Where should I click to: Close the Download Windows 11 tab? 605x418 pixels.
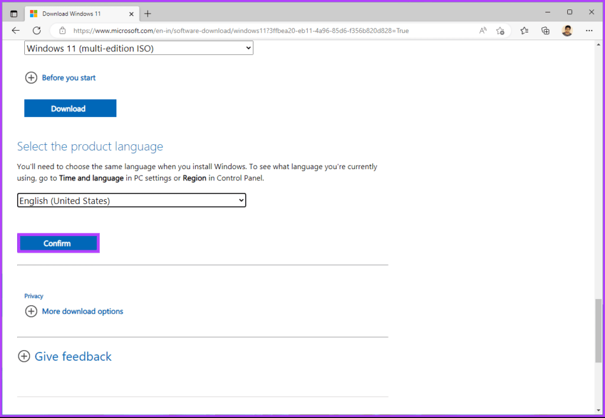click(131, 14)
